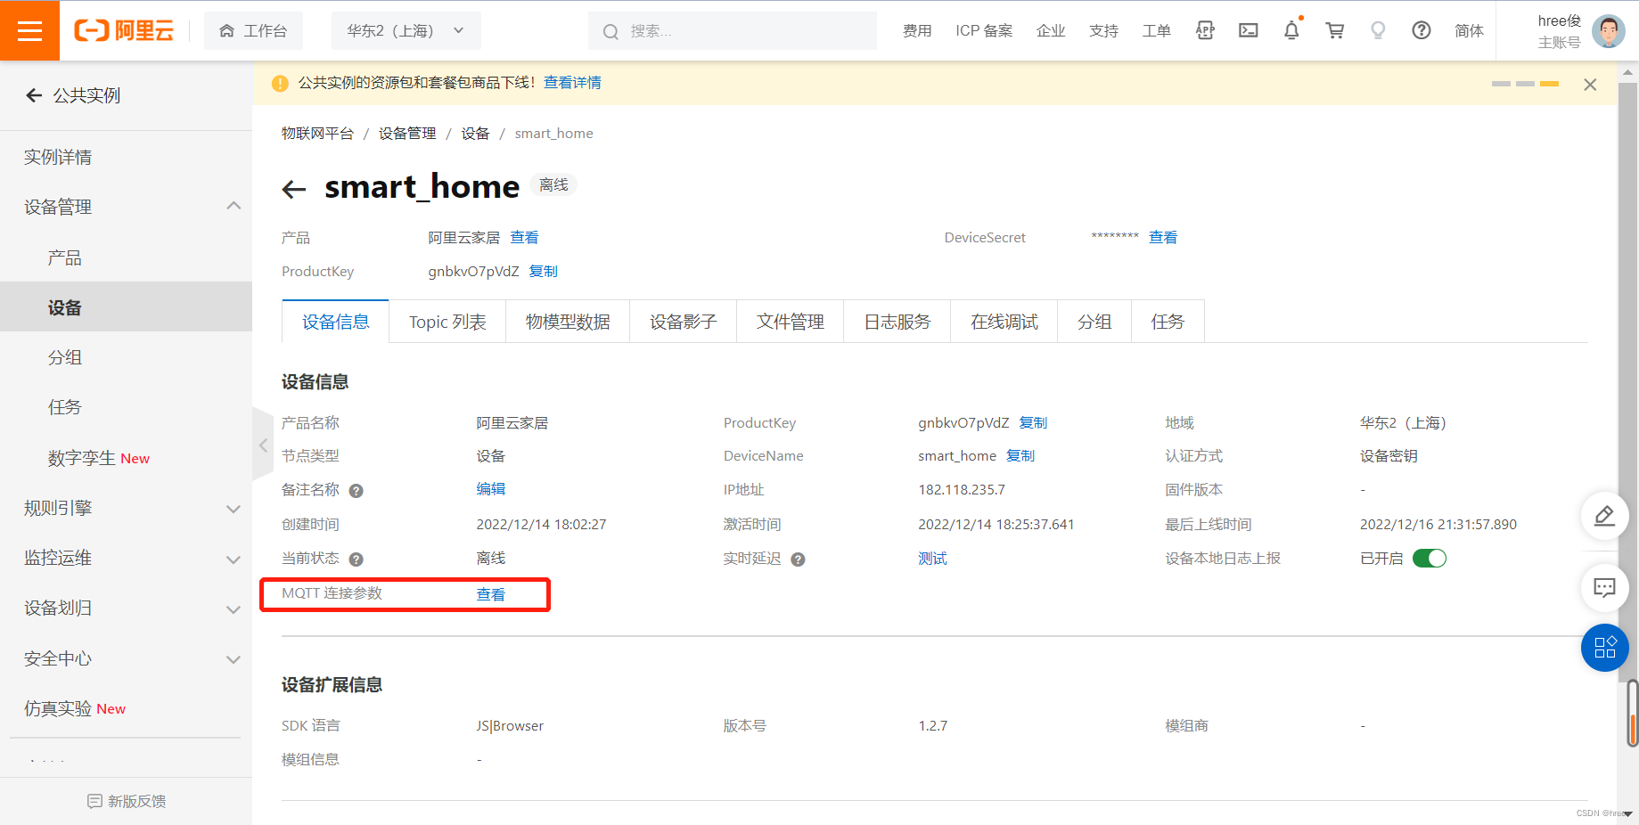Image resolution: width=1639 pixels, height=825 pixels.
Task: Open the help question mark icon
Action: click(x=1422, y=30)
